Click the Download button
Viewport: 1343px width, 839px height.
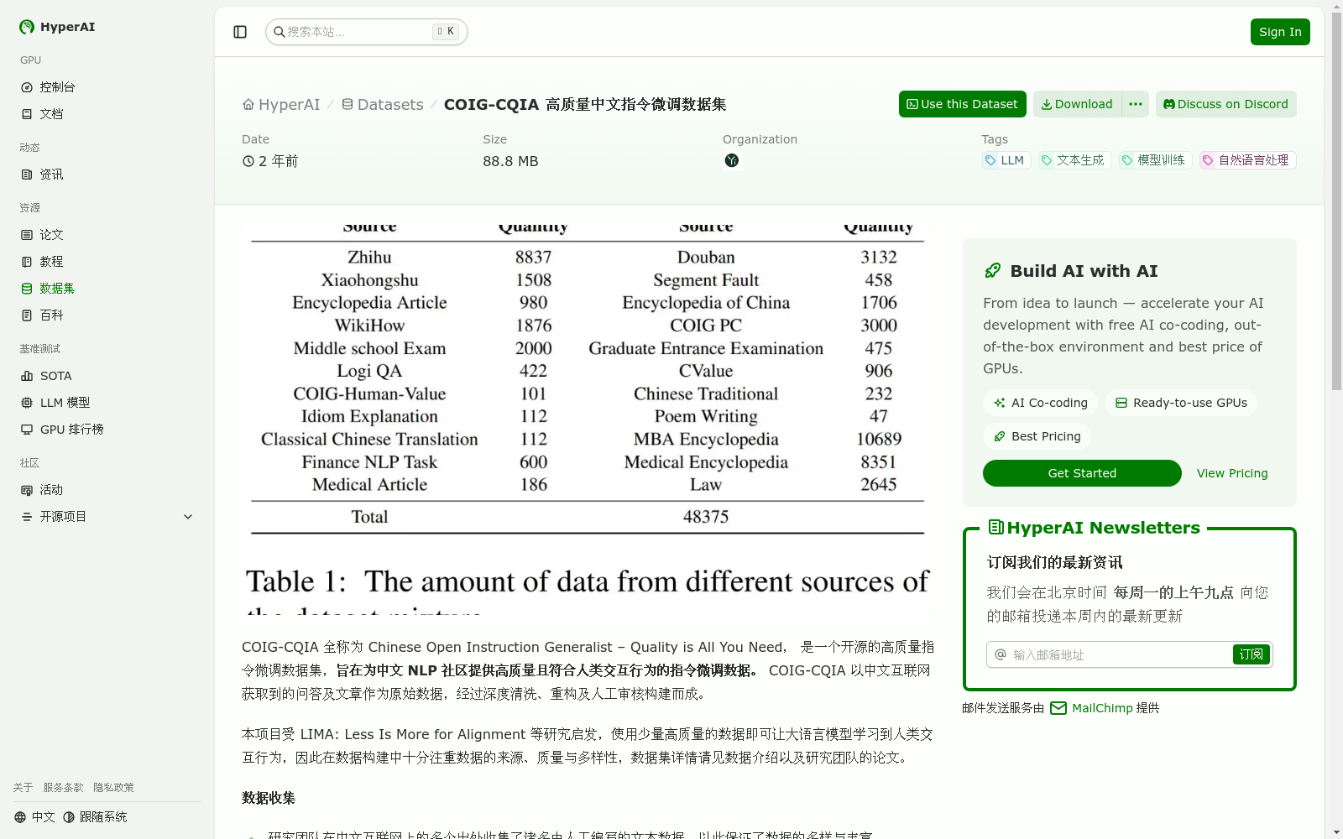tap(1078, 104)
